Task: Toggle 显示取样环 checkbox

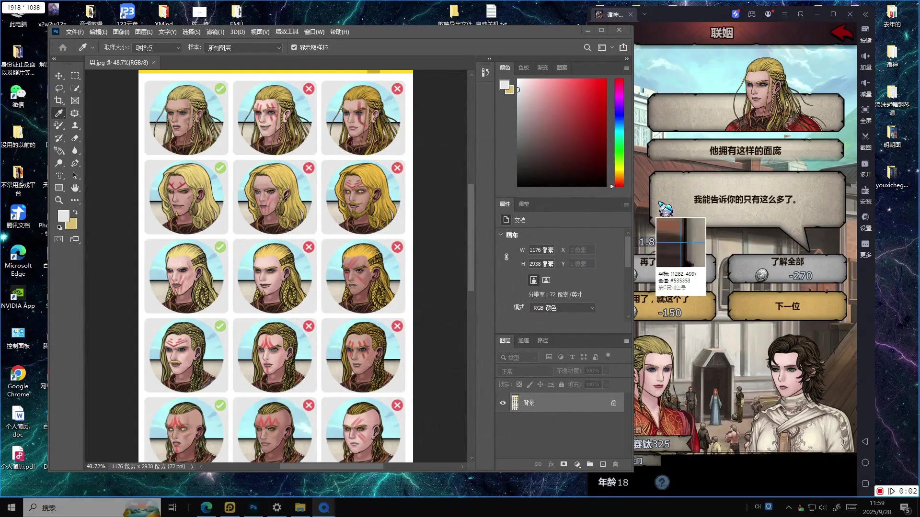Action: pos(294,47)
